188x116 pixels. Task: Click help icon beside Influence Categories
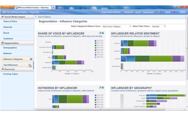(x=31, y=59)
